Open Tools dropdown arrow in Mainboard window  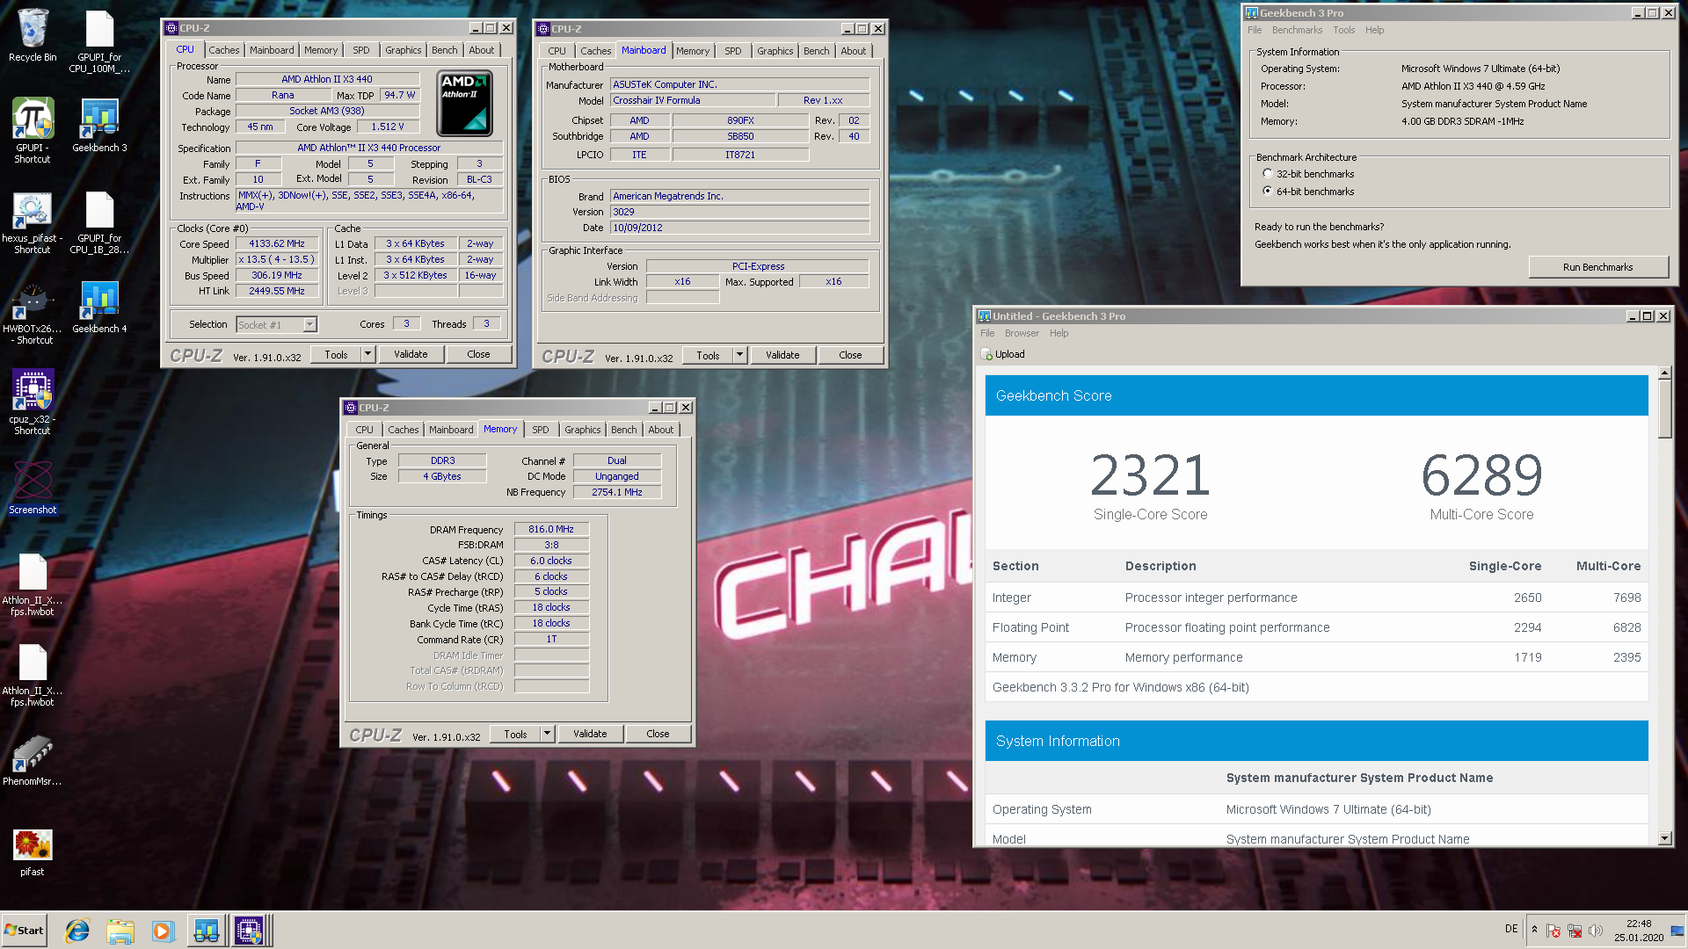(x=740, y=355)
